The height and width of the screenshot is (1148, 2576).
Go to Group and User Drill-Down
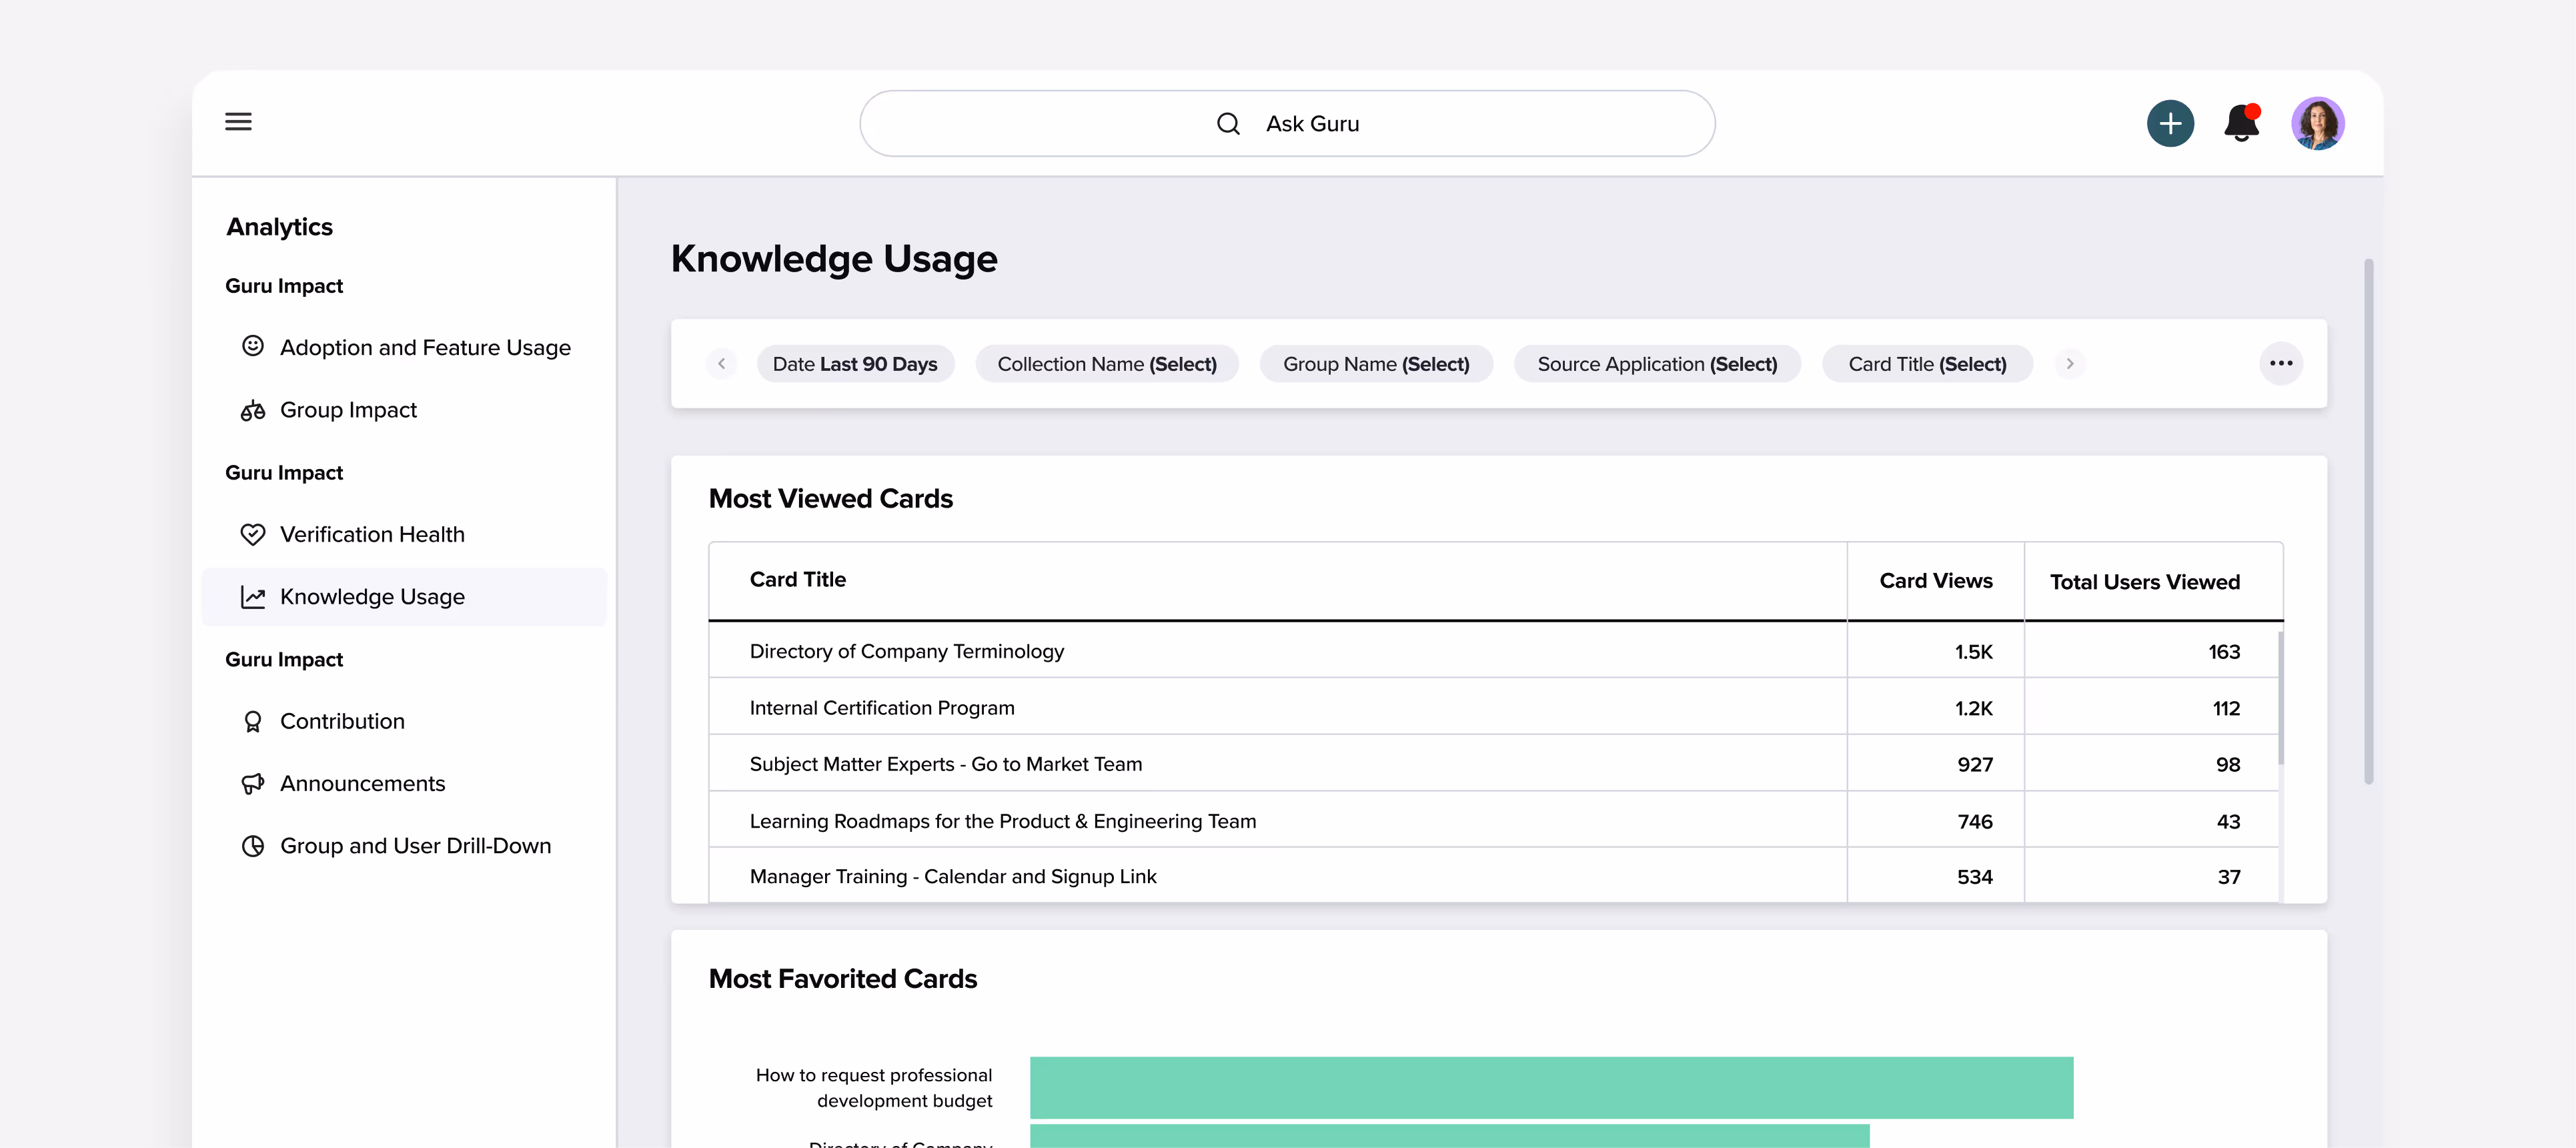click(415, 846)
